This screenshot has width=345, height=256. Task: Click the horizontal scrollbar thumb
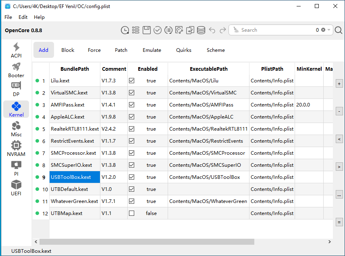coord(147,242)
